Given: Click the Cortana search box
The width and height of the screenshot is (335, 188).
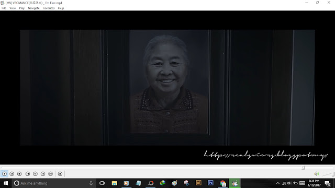Looking at the screenshot, I should point(54,183).
